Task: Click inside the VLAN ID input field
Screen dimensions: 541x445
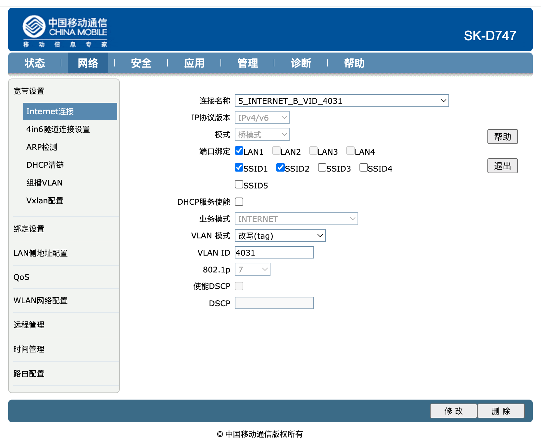Action: click(x=274, y=252)
